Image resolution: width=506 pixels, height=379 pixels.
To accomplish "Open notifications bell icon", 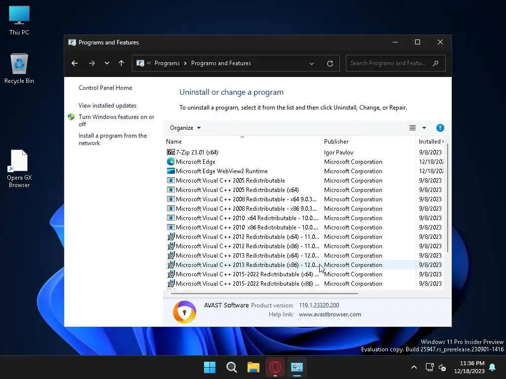I will point(493,367).
